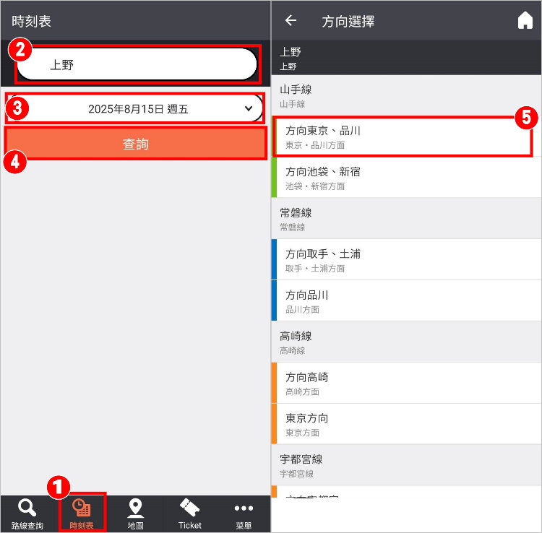542x533 pixels.
Task: Click the orange 查詢 search button
Action: coord(136,143)
